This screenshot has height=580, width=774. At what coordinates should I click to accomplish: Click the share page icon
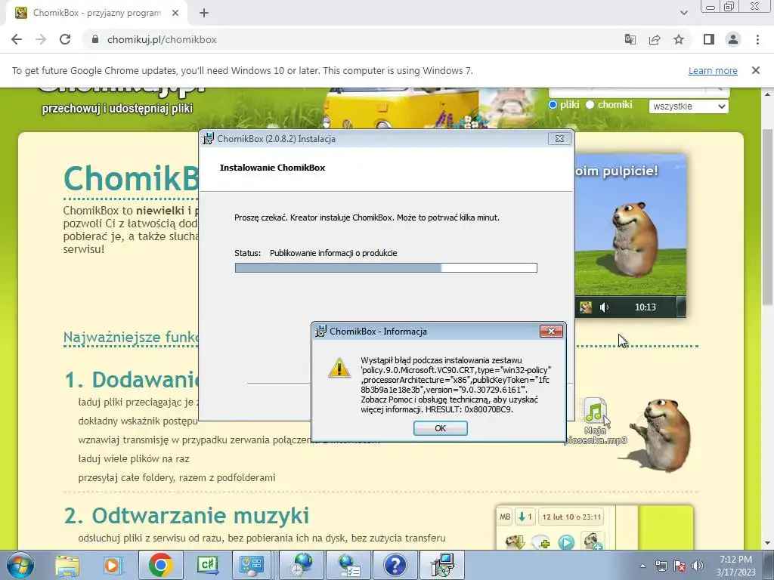coord(655,39)
